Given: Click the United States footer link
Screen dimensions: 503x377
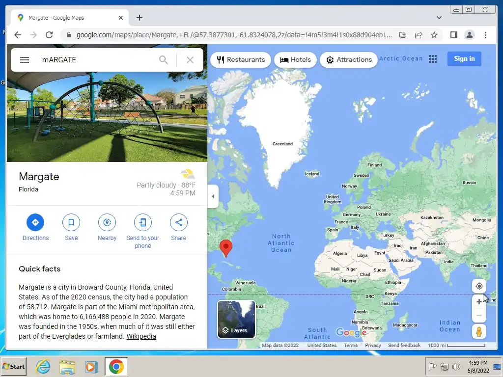Looking at the screenshot, I should pyautogui.click(x=322, y=345).
